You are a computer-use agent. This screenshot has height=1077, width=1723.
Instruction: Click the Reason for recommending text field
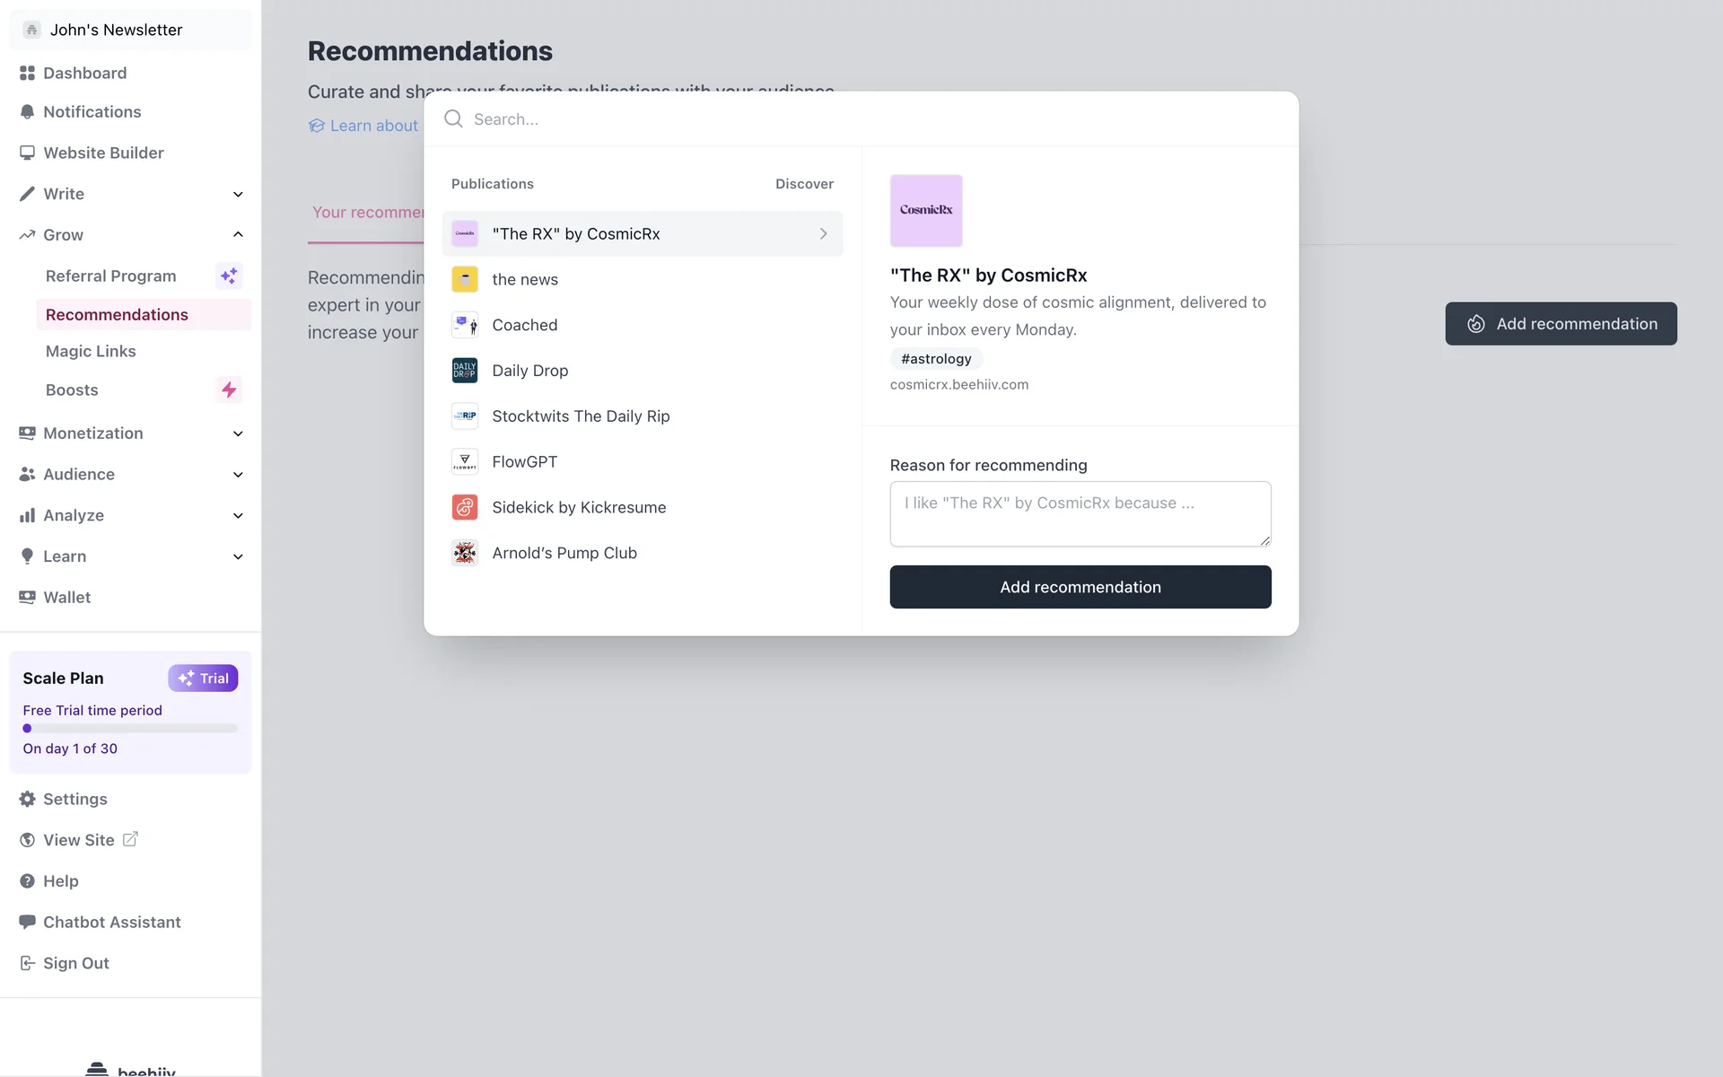(x=1080, y=513)
